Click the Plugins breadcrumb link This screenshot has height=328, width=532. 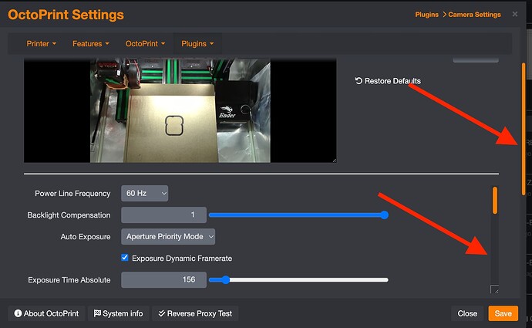coord(427,15)
